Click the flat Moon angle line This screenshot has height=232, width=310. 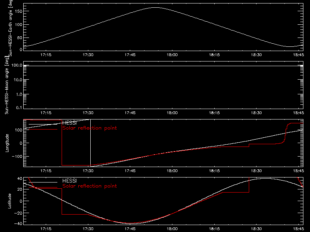click(163, 66)
